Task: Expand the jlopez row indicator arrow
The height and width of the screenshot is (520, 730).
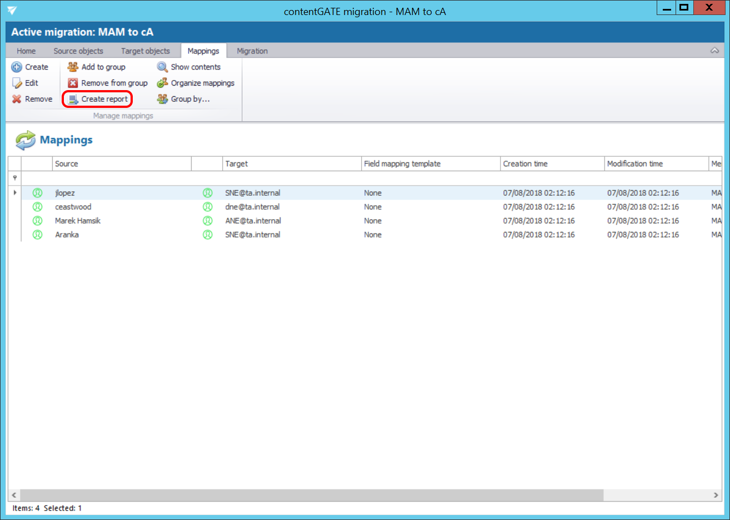Action: (15, 193)
